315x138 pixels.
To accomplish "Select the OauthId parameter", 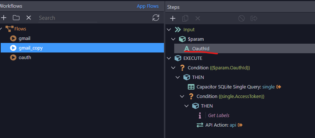I will click(244, 48).
